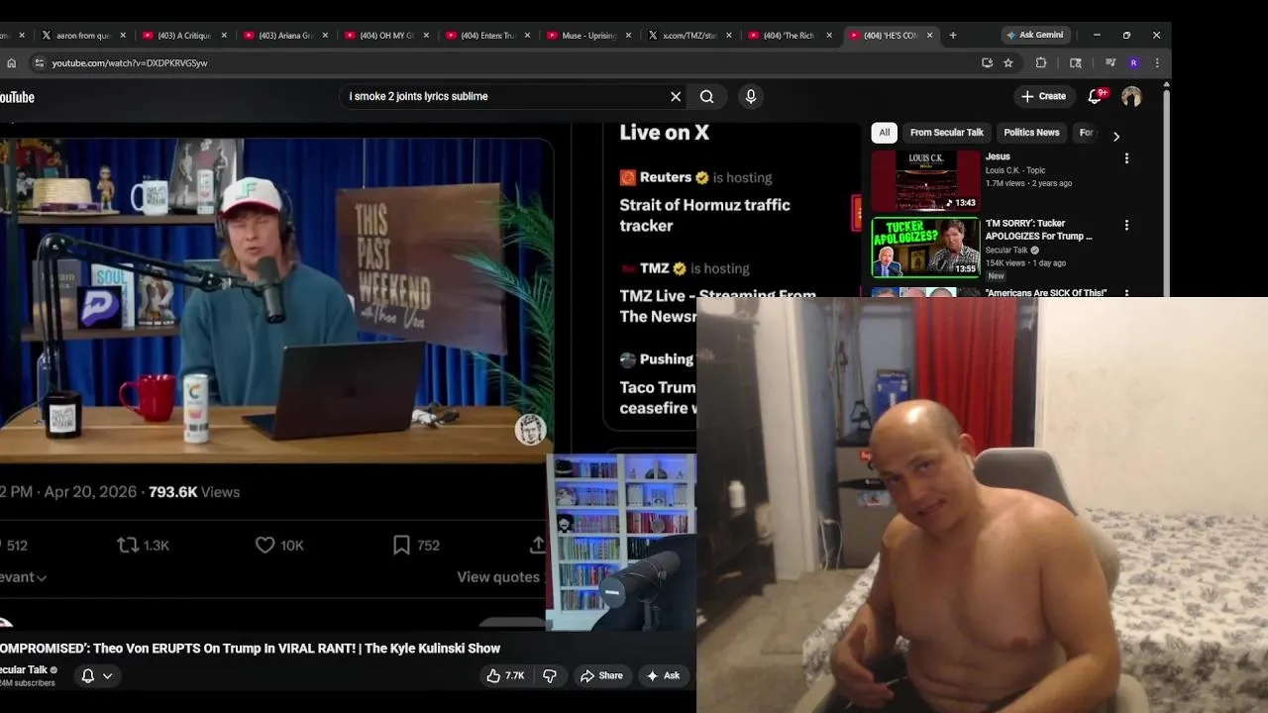Viewport: 1268px width, 713px height.
Task: Close the '(403) A Critique' tab
Action: tap(224, 35)
